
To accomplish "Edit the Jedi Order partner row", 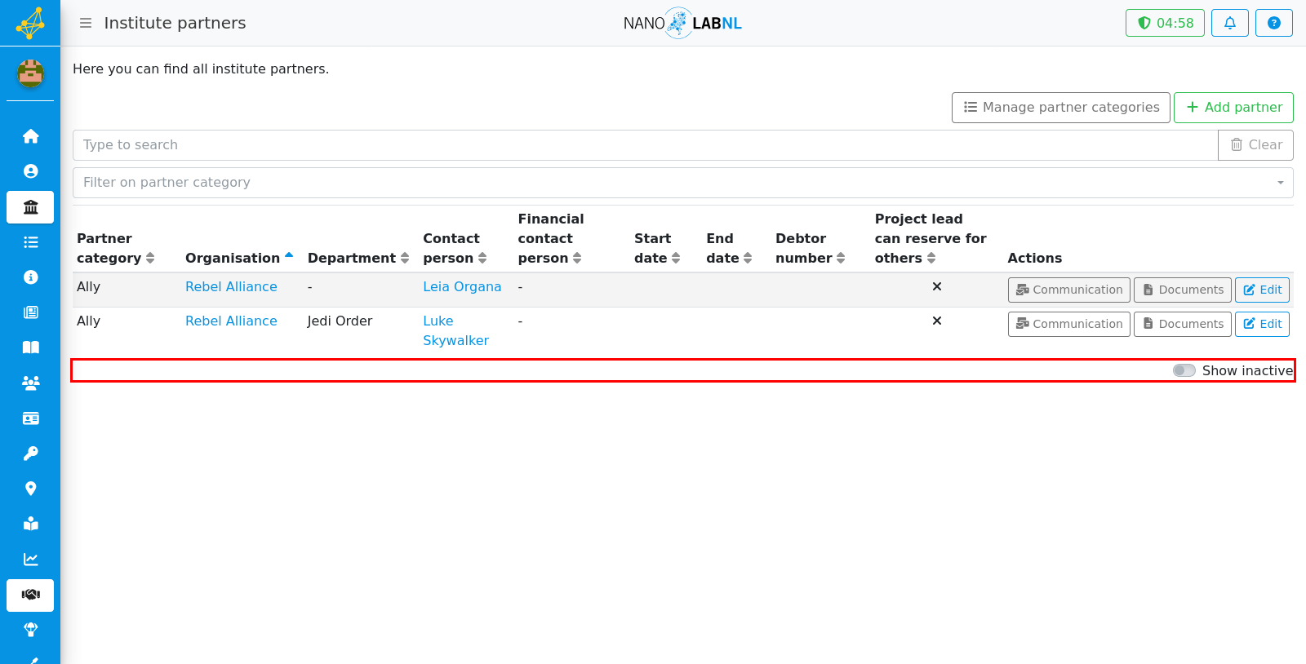I will click(x=1262, y=324).
